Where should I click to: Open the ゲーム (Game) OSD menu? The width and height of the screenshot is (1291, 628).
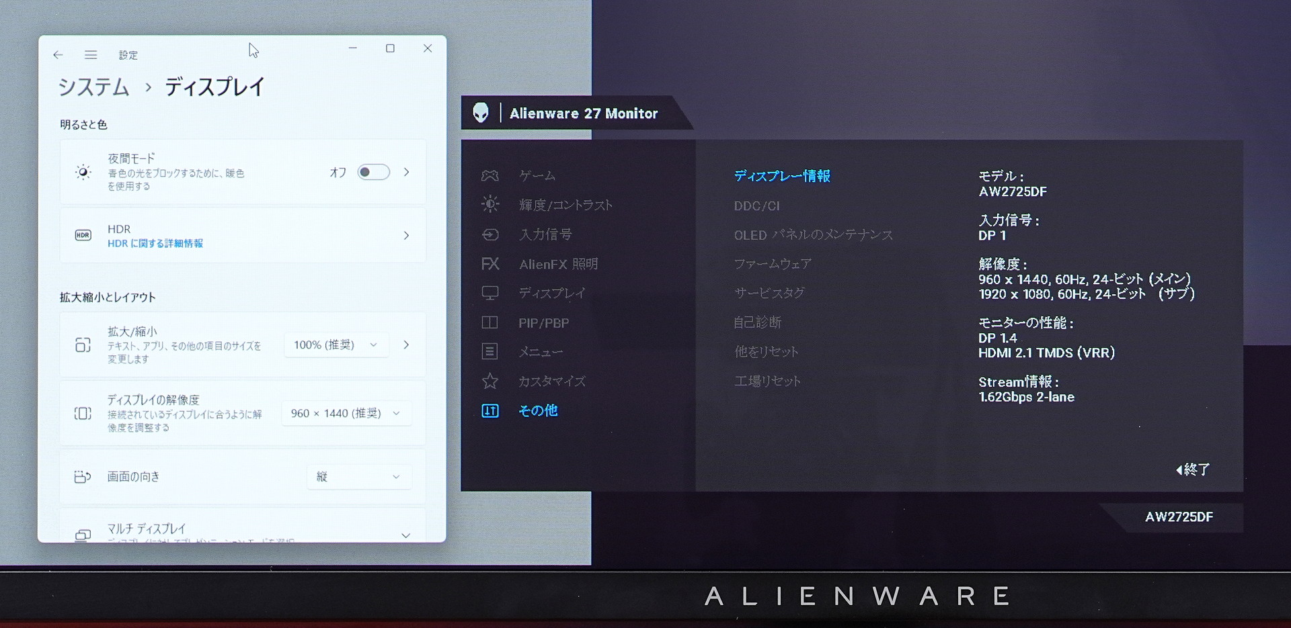tap(537, 175)
